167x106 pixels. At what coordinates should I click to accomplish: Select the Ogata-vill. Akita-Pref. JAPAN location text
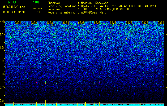118,6
